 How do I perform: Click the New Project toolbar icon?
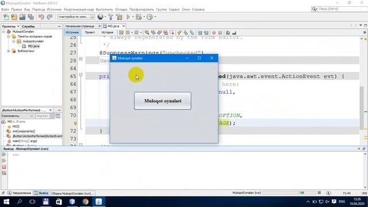point(14,17)
